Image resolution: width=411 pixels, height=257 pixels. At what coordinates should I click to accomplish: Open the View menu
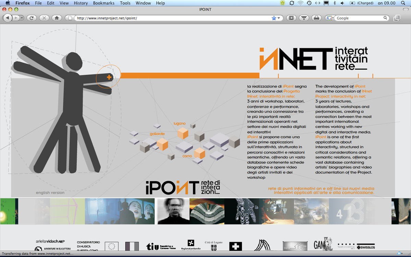pyautogui.click(x=64, y=3)
